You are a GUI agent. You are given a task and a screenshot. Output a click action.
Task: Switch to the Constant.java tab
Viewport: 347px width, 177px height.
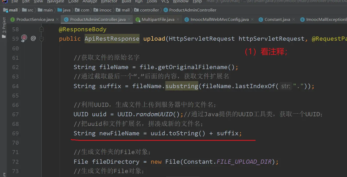pos(277,20)
